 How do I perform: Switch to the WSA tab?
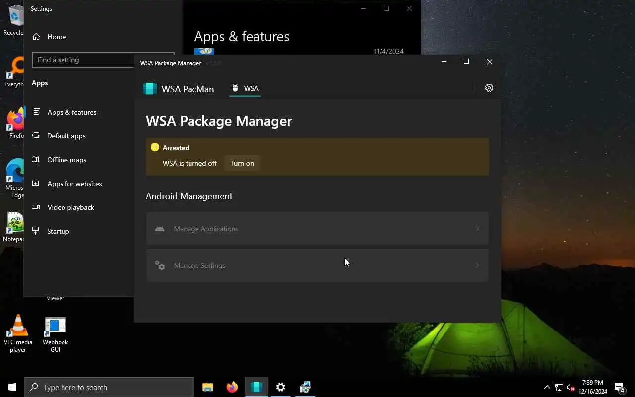pyautogui.click(x=245, y=88)
